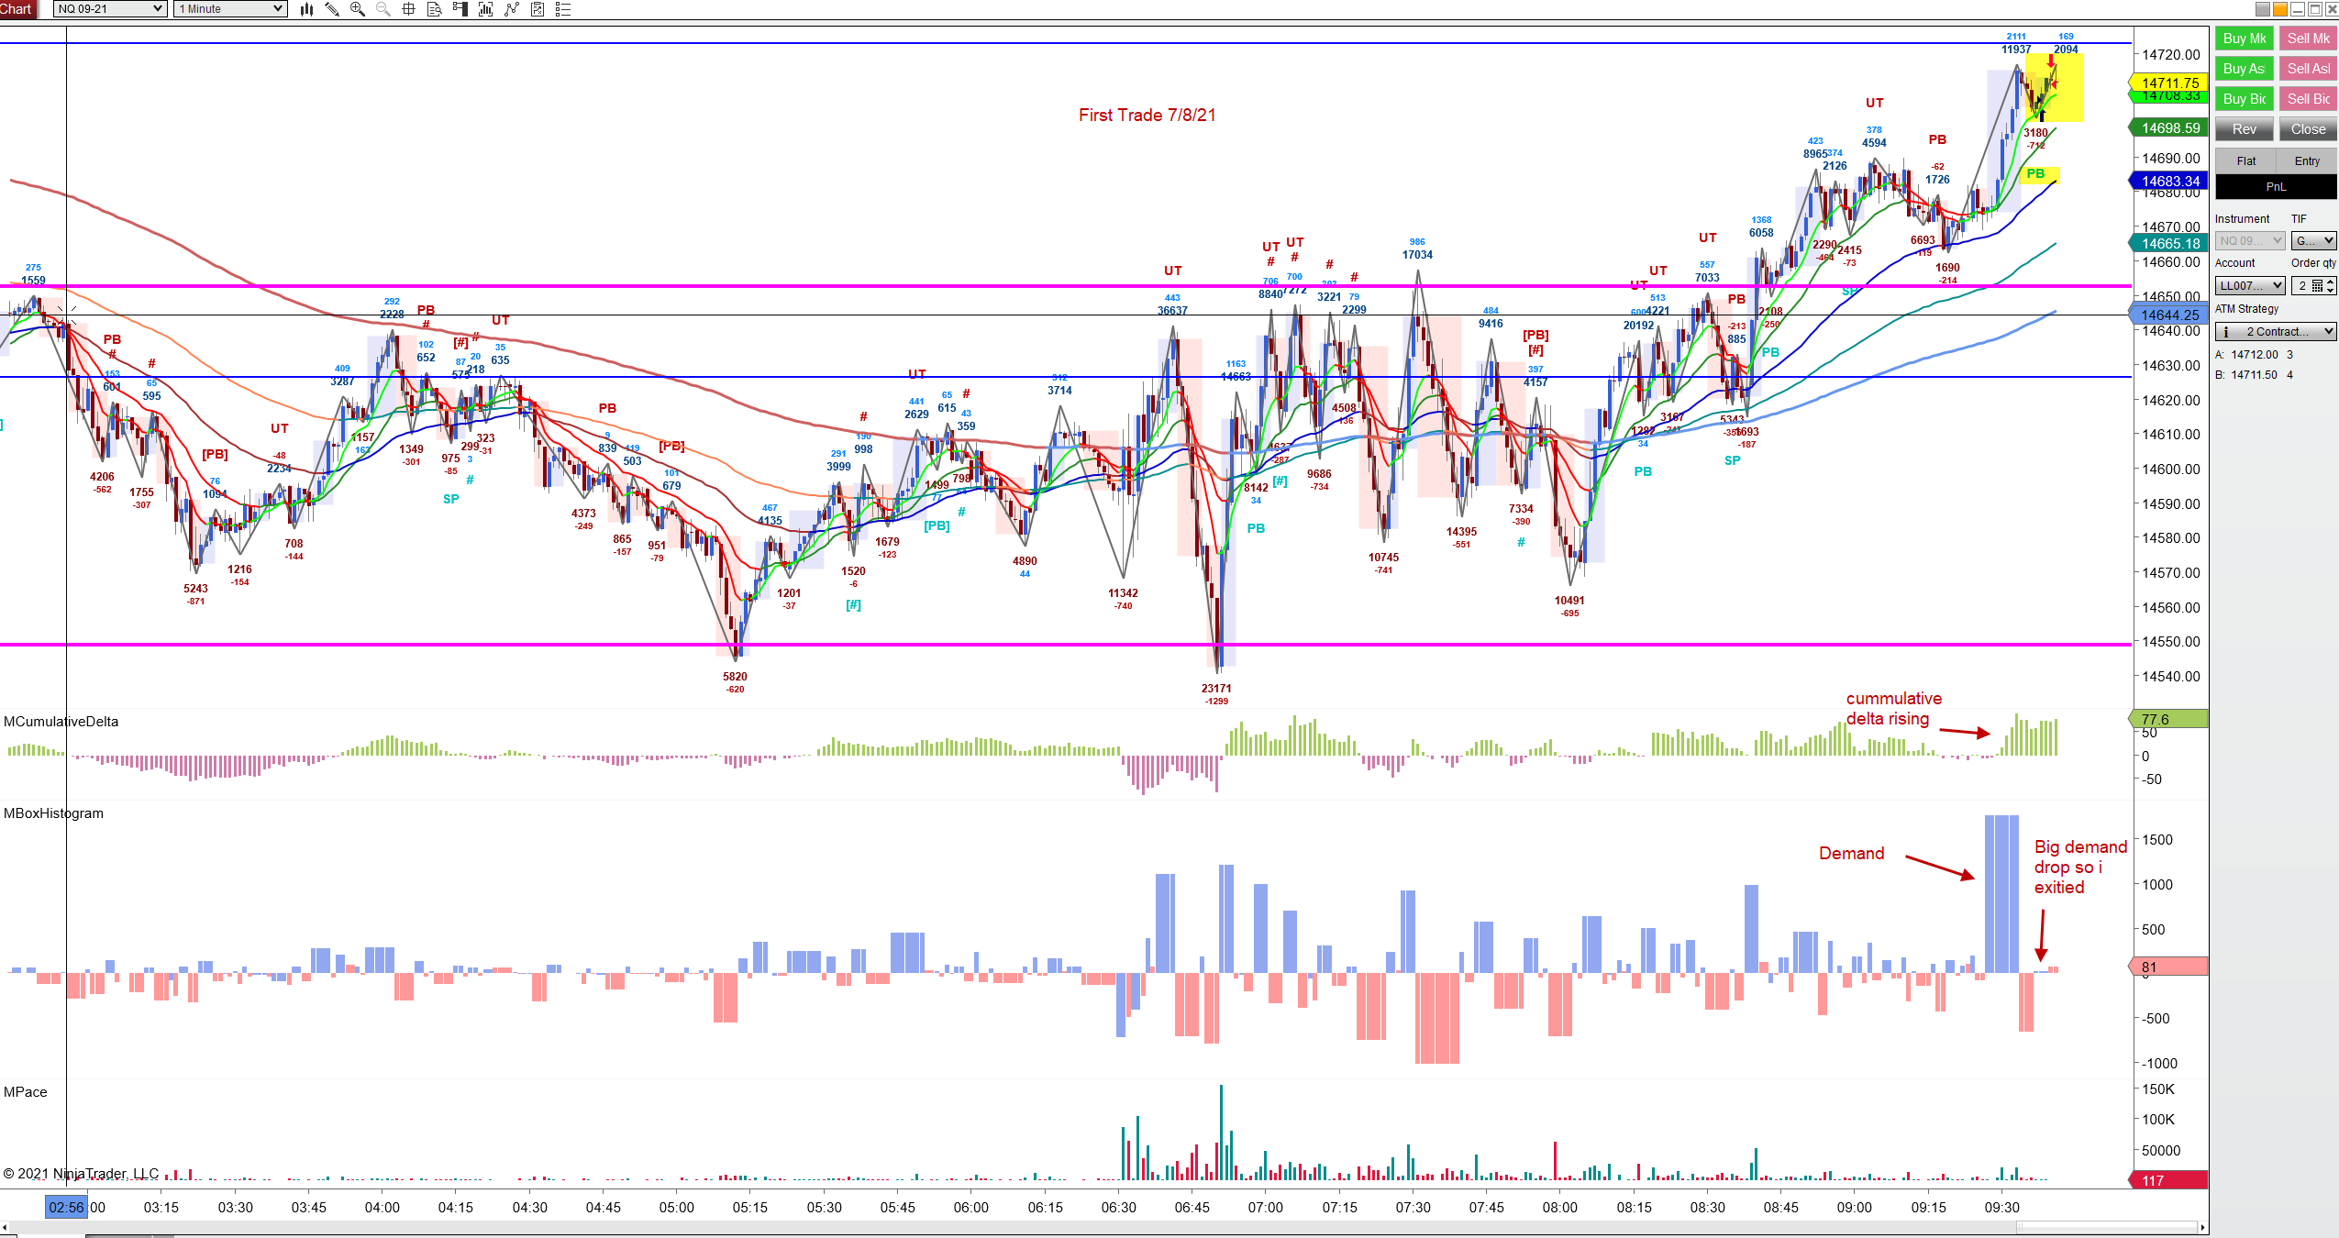This screenshot has width=2339, height=1238.
Task: Click the Buy Ask button
Action: [x=2245, y=69]
